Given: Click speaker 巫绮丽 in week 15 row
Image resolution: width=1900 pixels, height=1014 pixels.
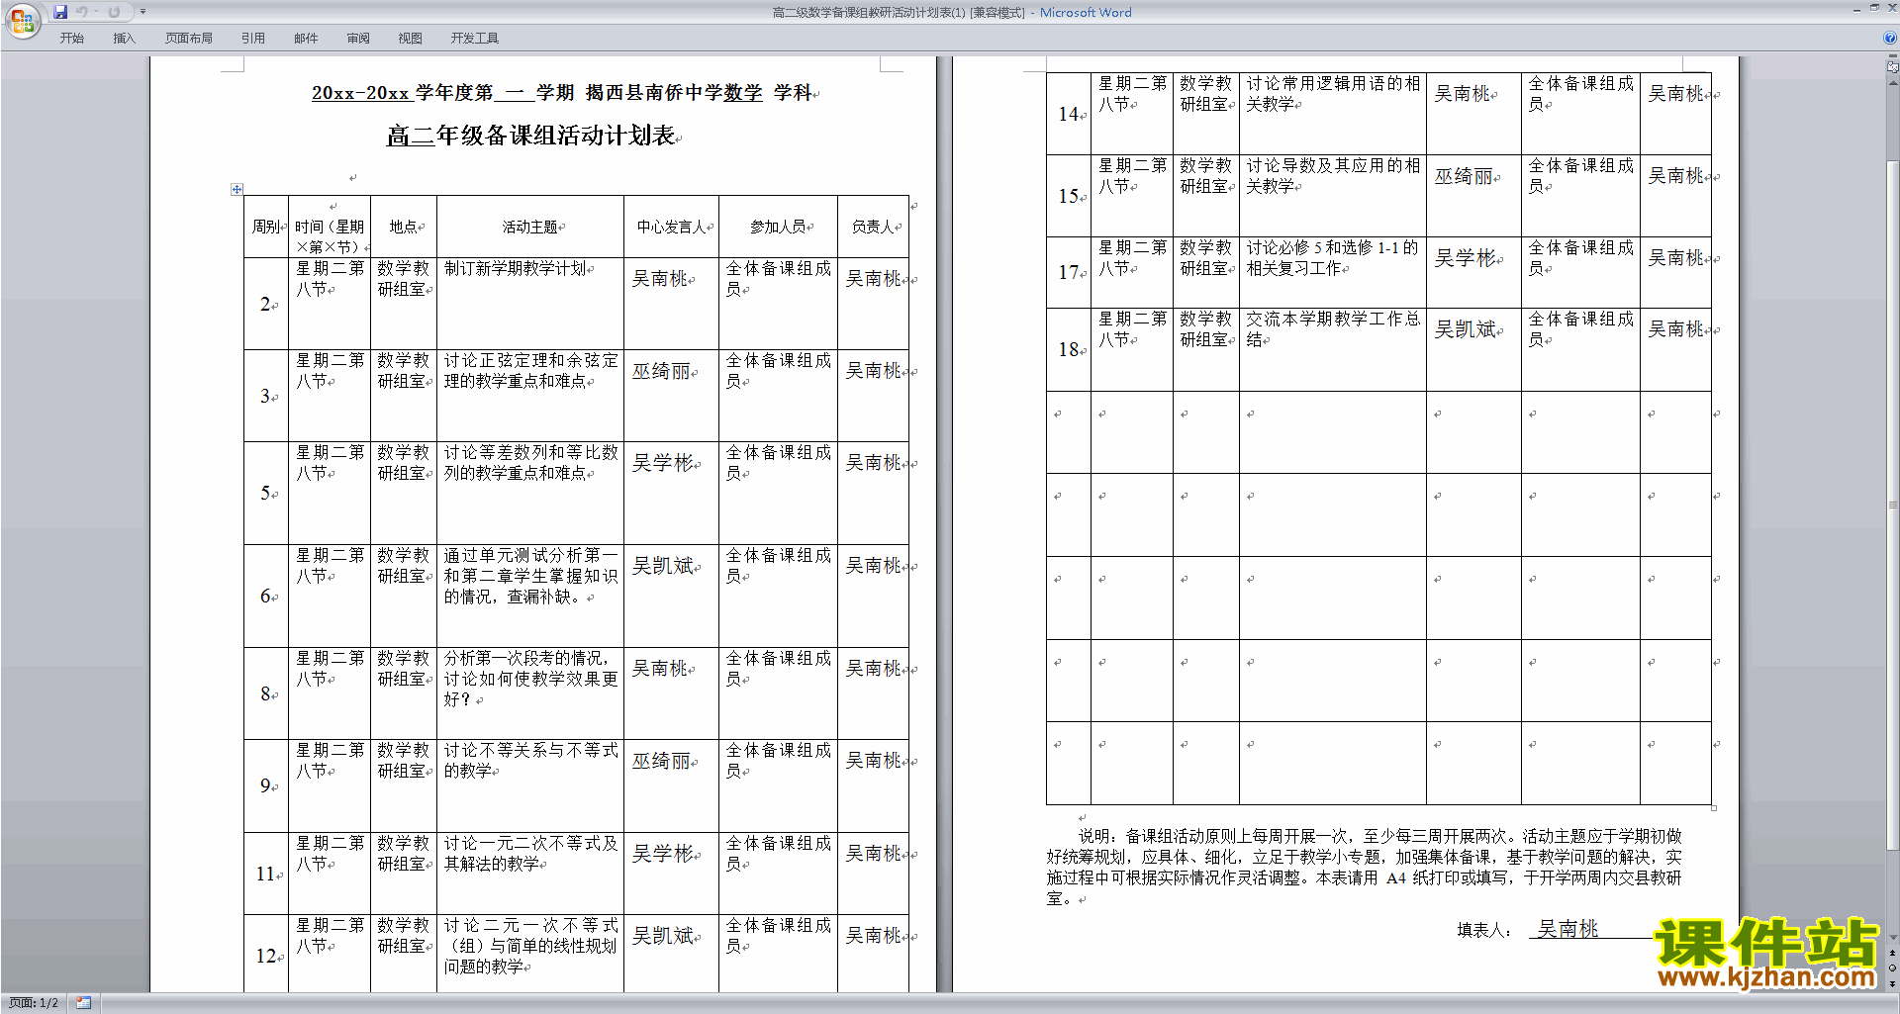Looking at the screenshot, I should [1464, 177].
